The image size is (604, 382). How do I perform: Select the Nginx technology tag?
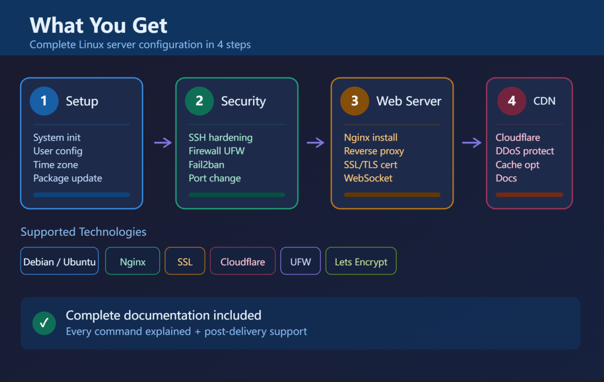(132, 261)
